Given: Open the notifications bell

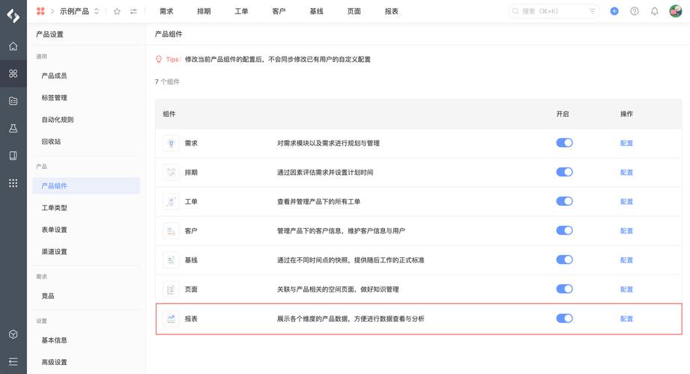Looking at the screenshot, I should 655,11.
